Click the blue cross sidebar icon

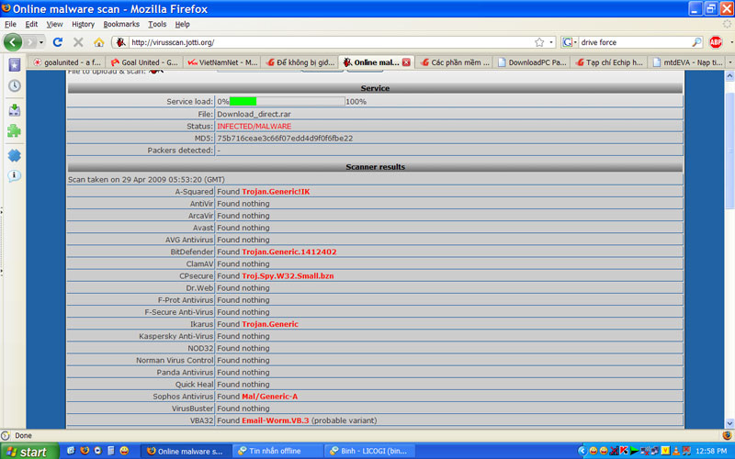[x=14, y=155]
